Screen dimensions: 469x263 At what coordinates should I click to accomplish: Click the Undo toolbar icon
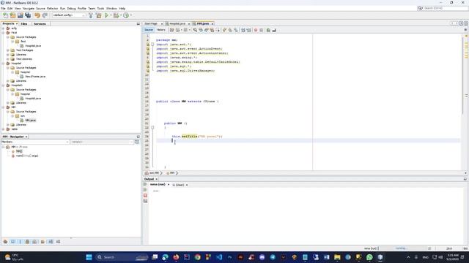[37, 15]
